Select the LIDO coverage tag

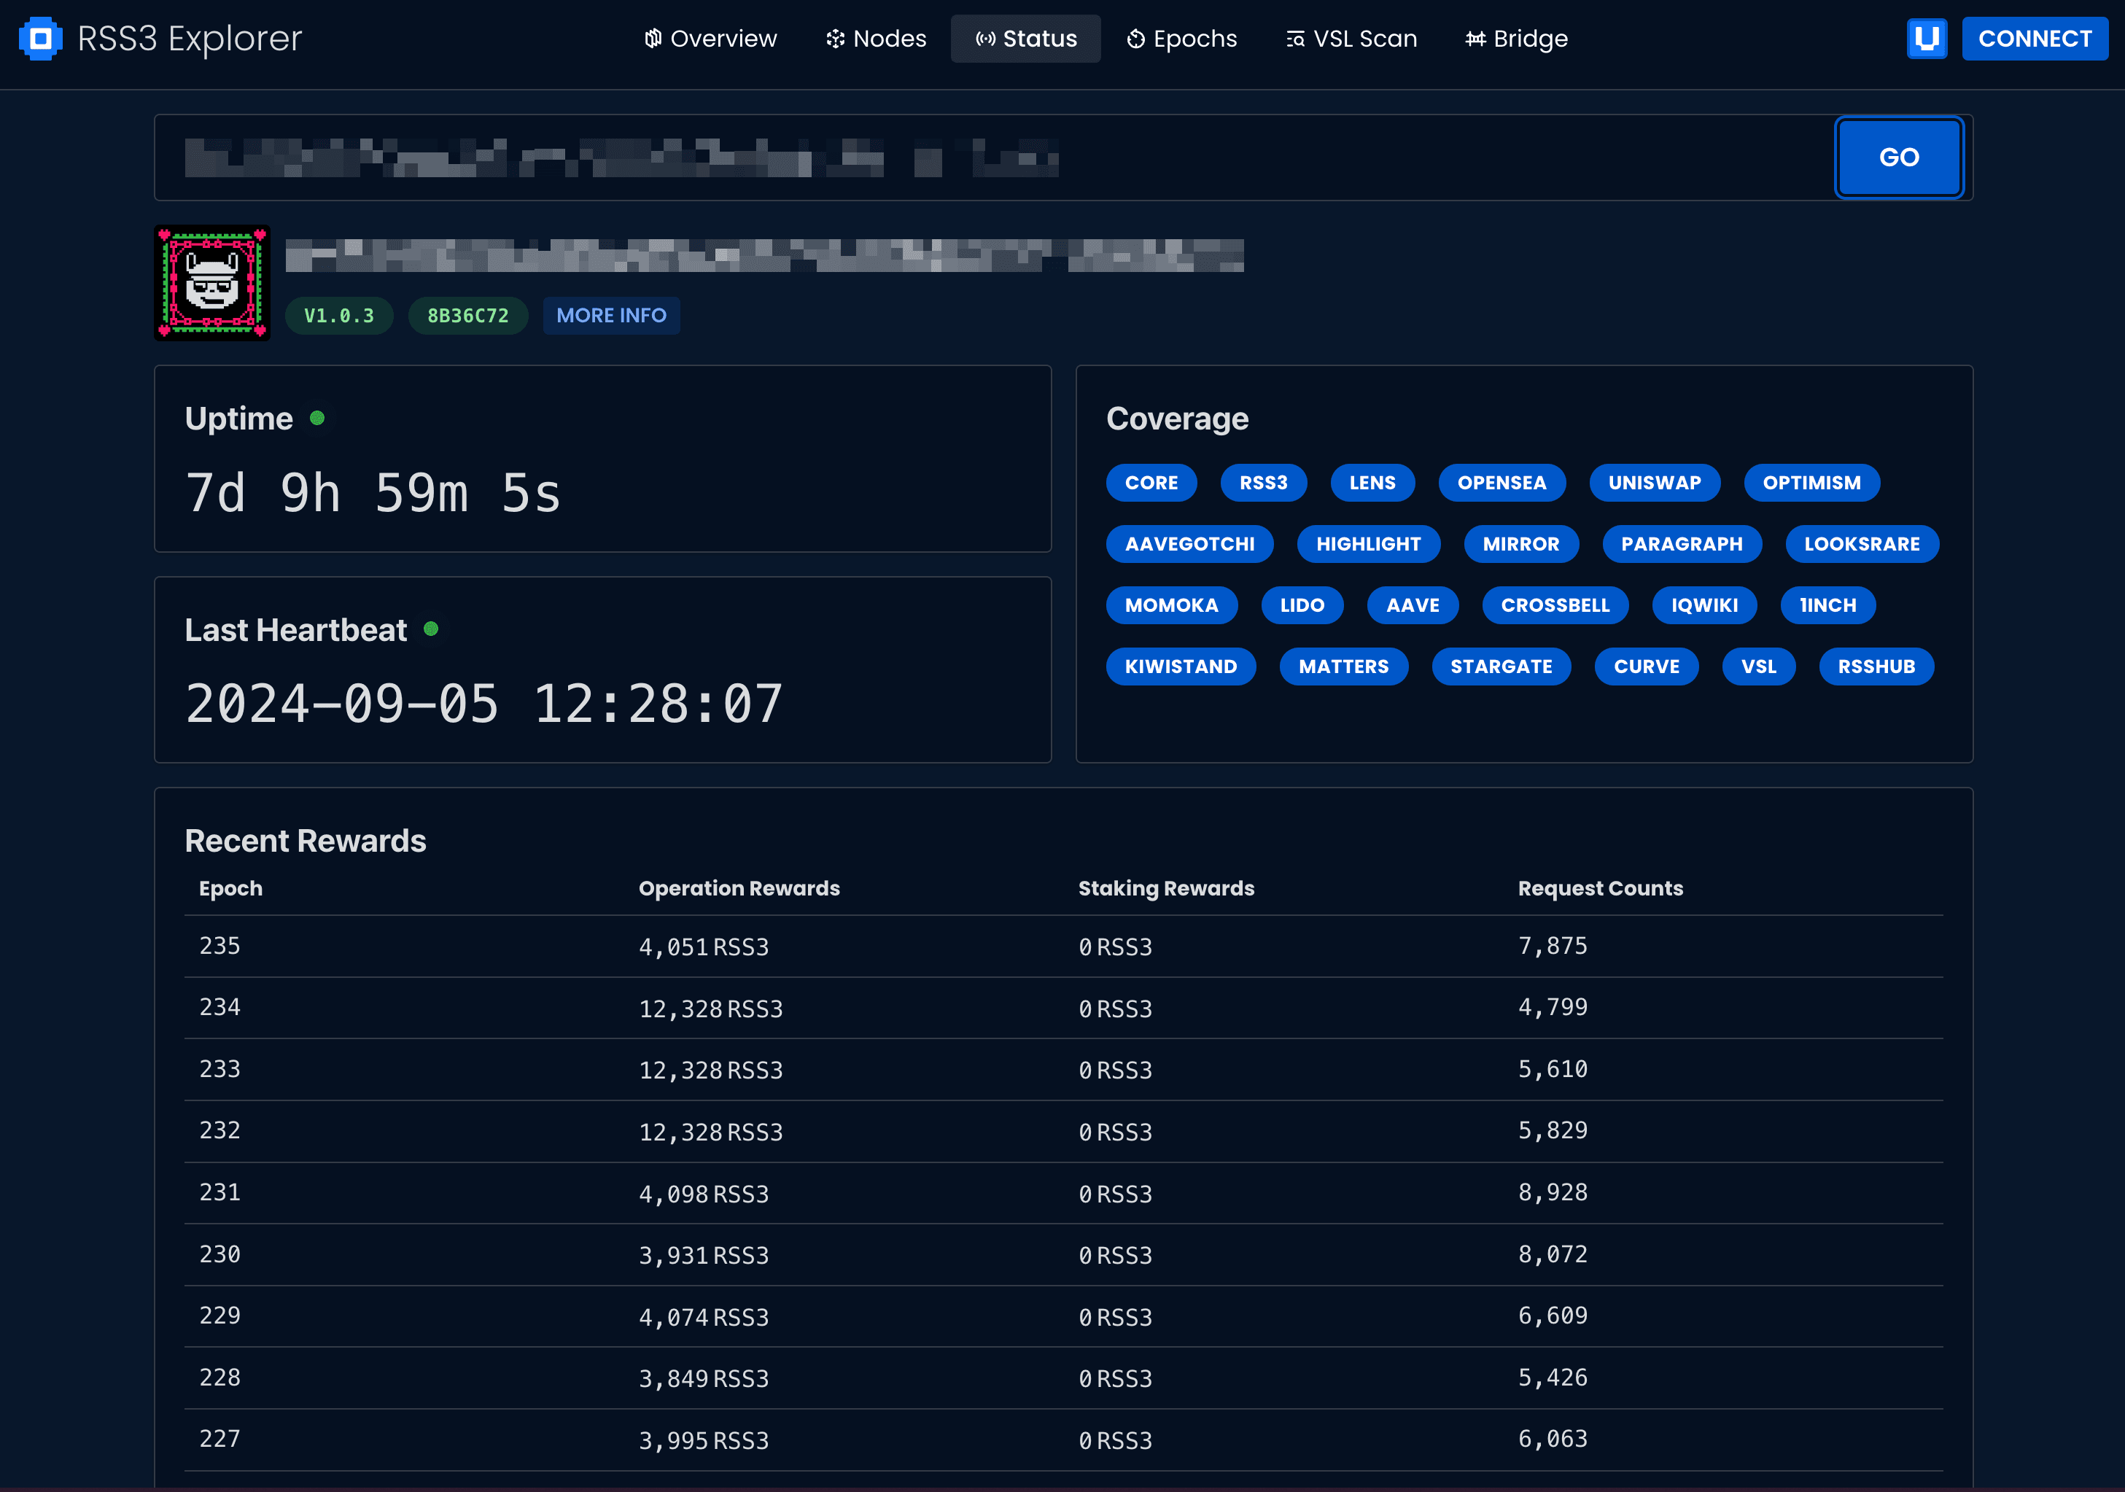coord(1301,605)
